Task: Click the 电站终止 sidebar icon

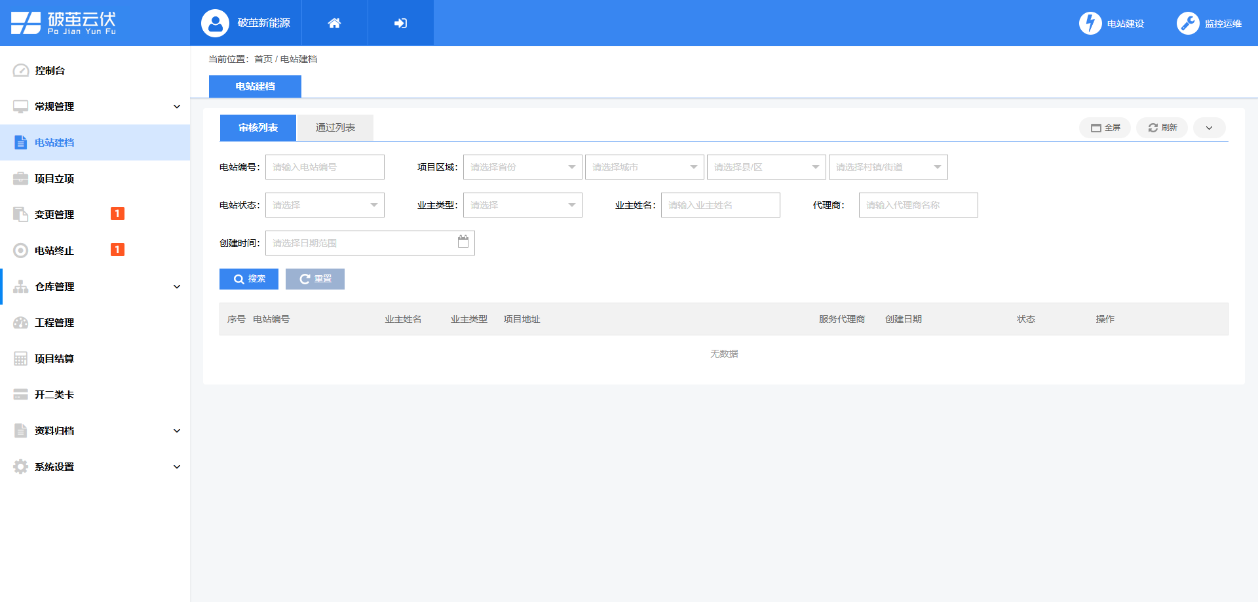Action: point(54,250)
